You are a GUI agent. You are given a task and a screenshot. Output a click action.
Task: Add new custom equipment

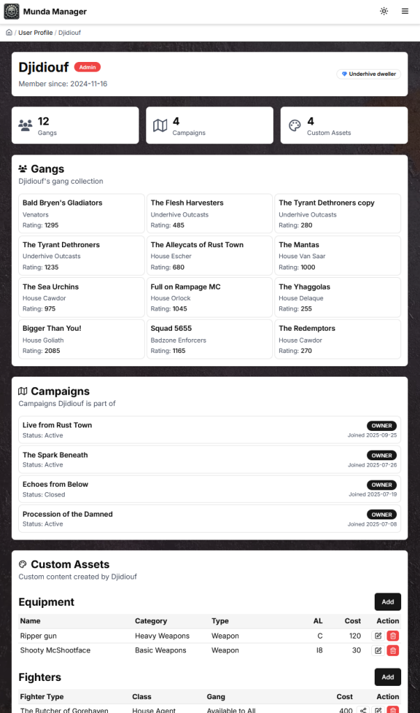tap(387, 602)
